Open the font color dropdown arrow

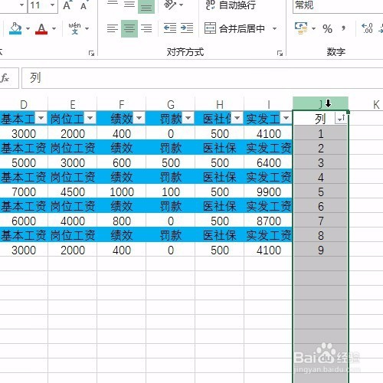[x=54, y=28]
